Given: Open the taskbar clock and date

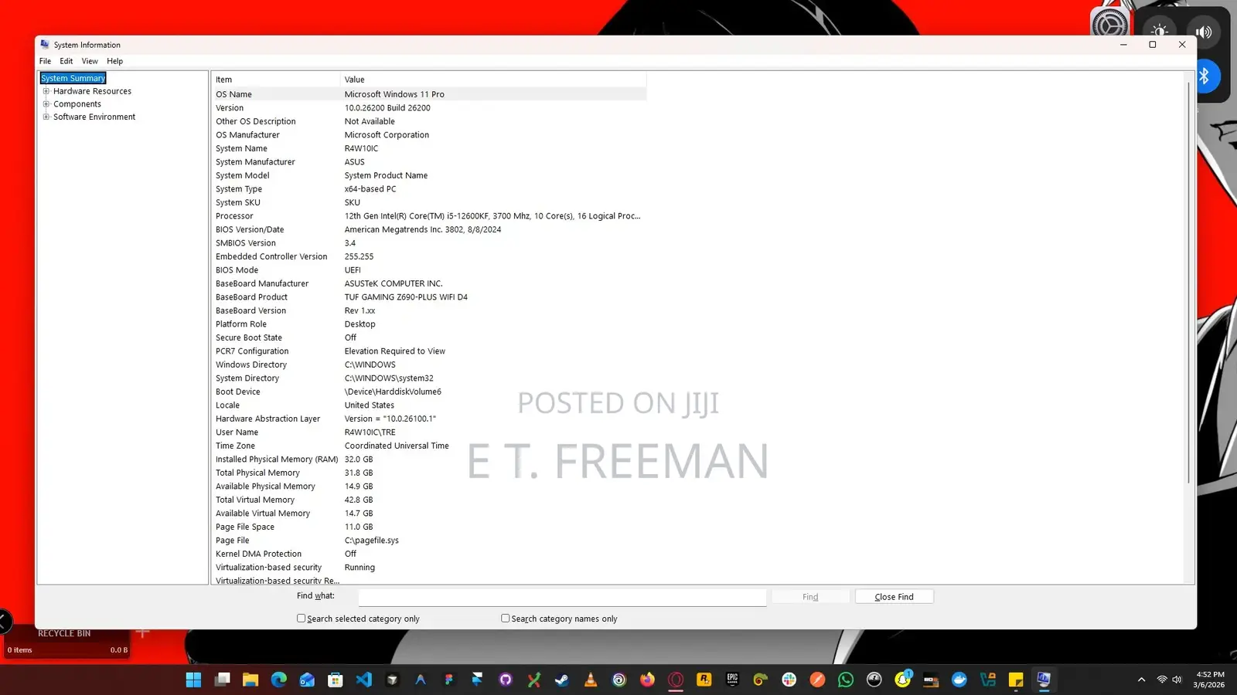Looking at the screenshot, I should 1209,680.
